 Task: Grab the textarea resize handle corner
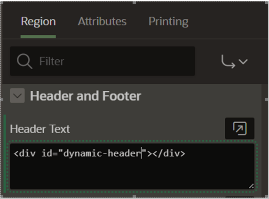click(x=252, y=186)
